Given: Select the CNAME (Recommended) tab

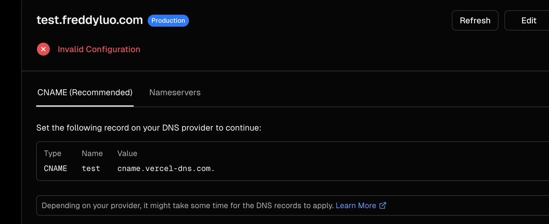Looking at the screenshot, I should 85,93.
